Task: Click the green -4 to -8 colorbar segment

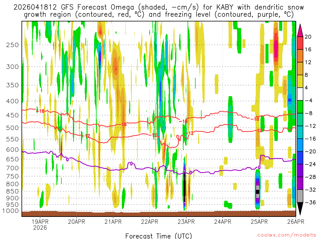Action: (300, 107)
